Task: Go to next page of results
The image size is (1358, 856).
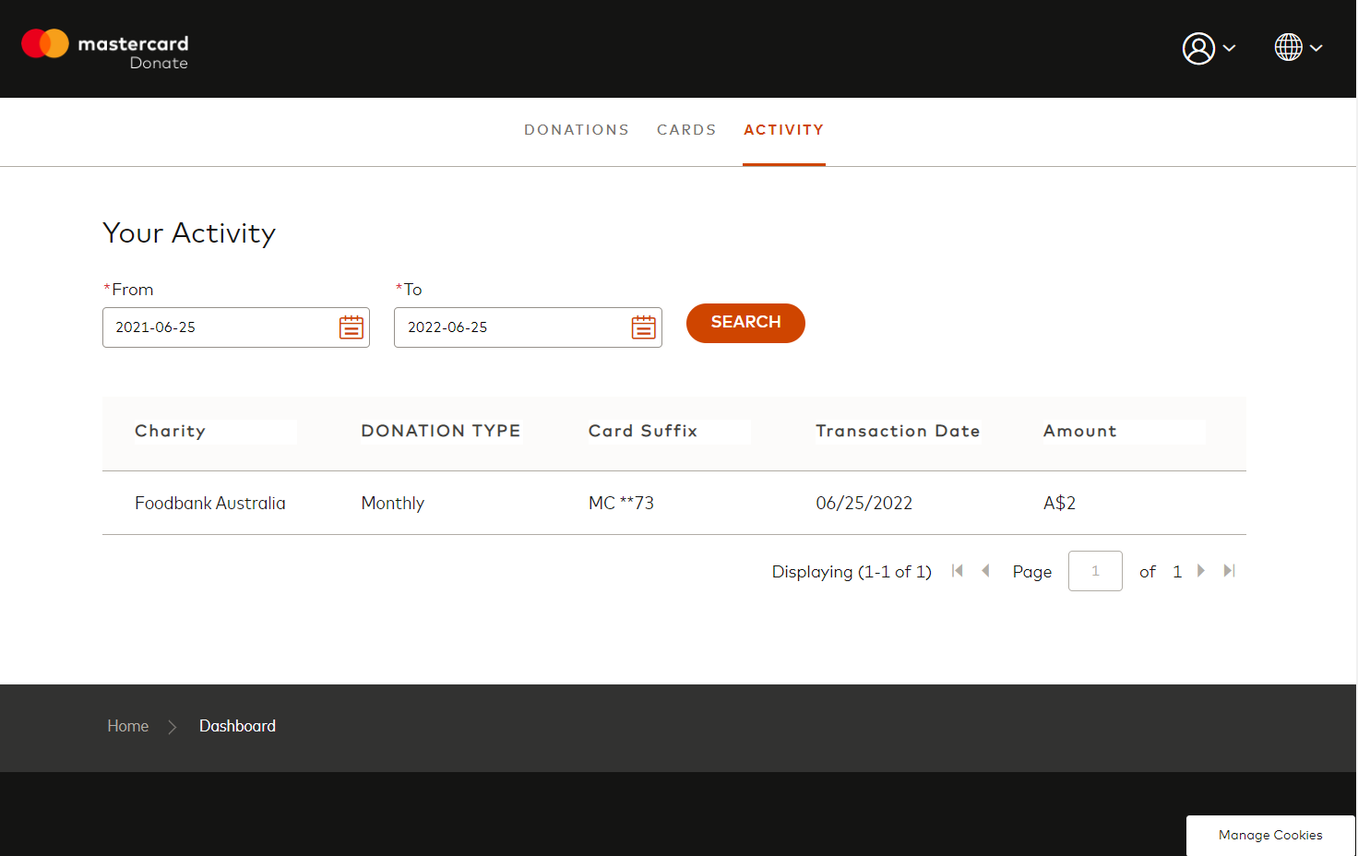Action: click(x=1200, y=571)
